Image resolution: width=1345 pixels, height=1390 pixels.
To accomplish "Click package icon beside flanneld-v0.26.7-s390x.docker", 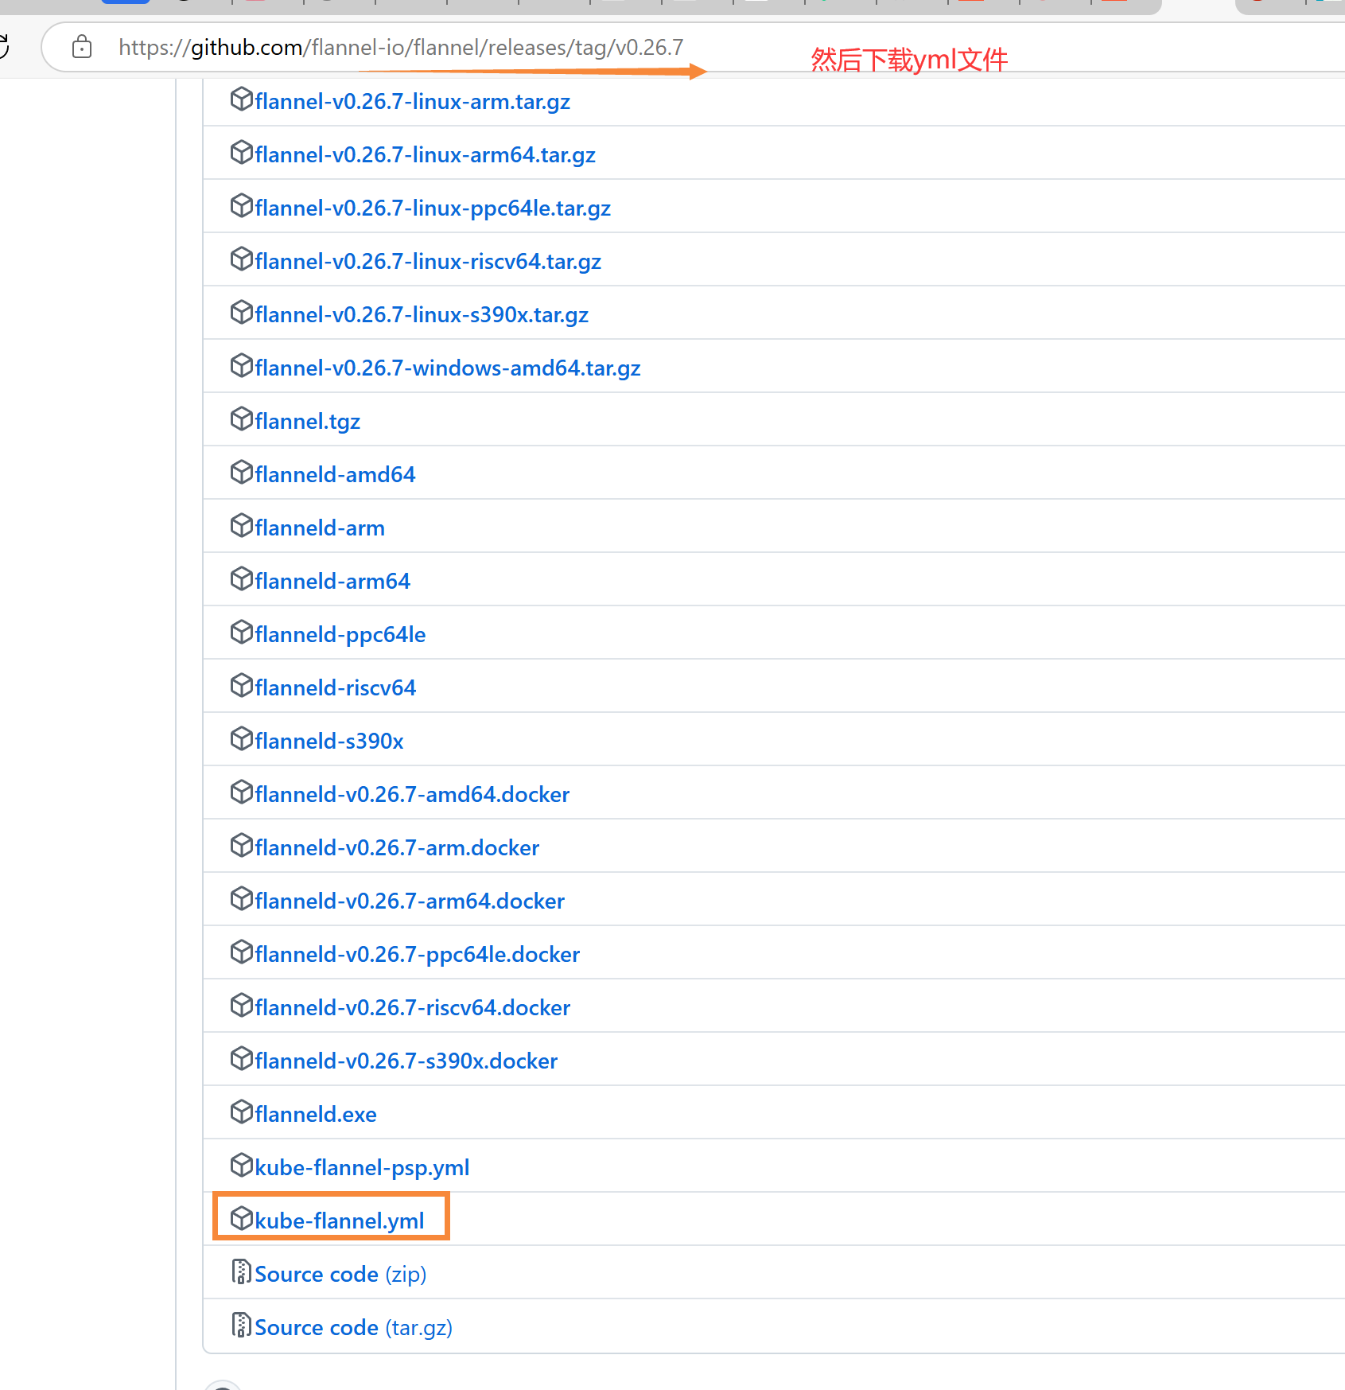I will [x=241, y=1058].
